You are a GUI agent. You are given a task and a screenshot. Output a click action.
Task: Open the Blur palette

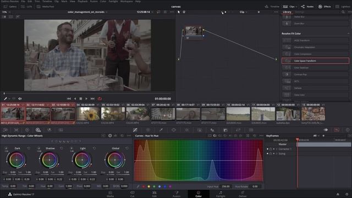coord(212,130)
